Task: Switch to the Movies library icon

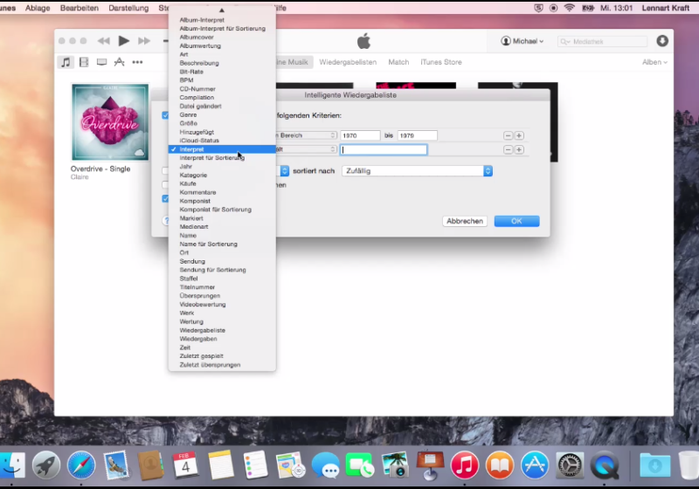Action: tap(84, 62)
